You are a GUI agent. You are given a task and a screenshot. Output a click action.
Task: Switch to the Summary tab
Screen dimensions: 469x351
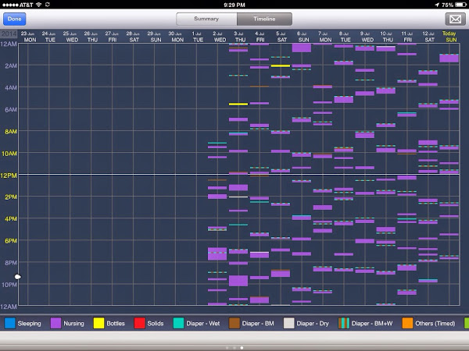pos(206,19)
